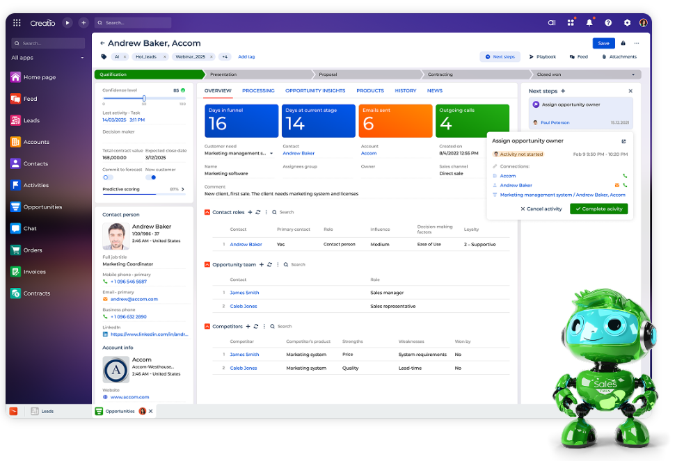Screen dimensions: 684x461
Task: Show the hidden tags via +4
Action: coord(226,56)
